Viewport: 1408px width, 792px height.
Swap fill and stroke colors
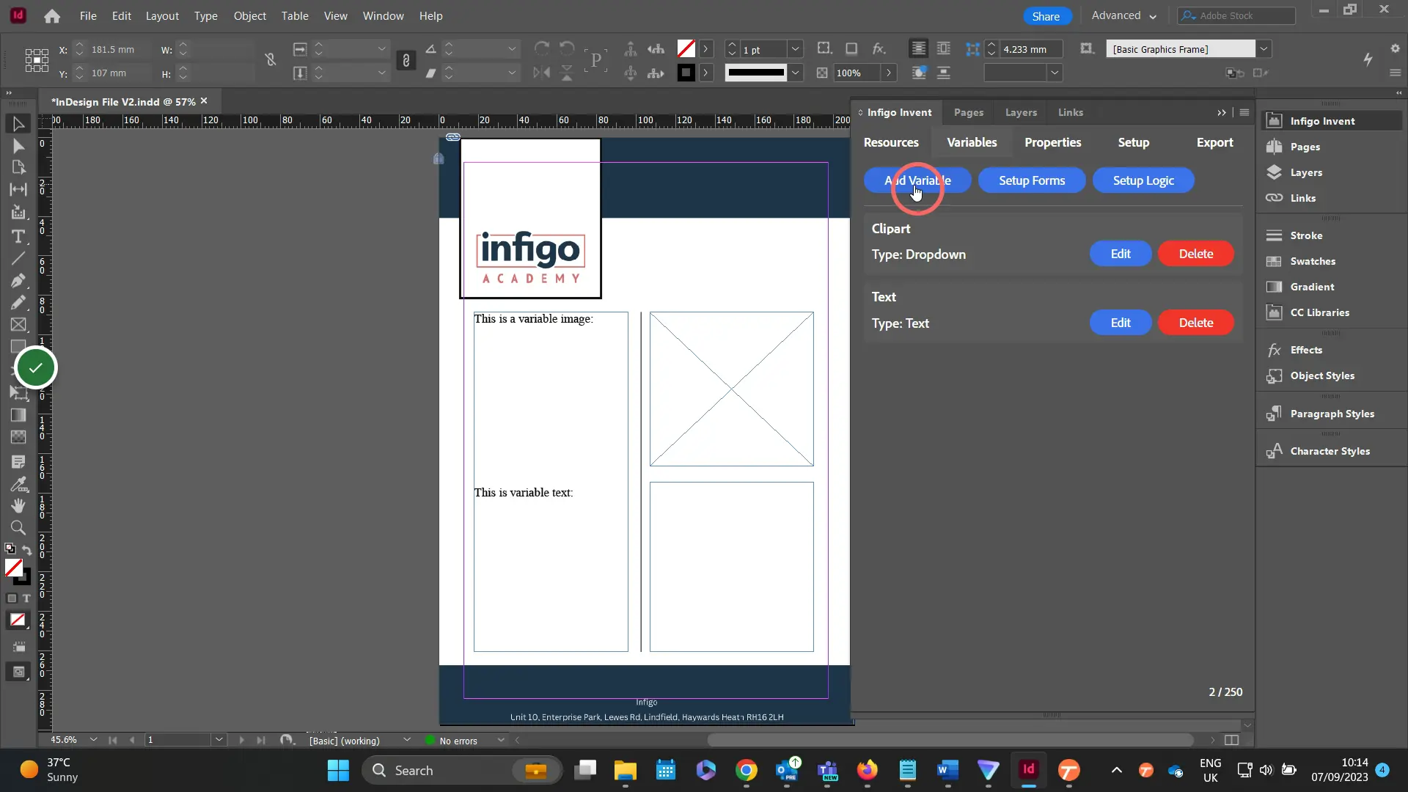pos(27,549)
